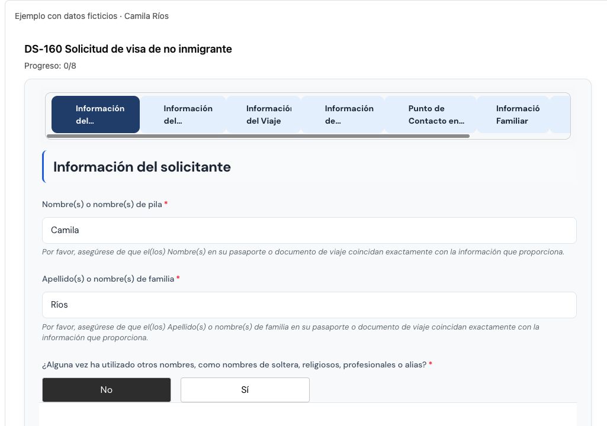Screen dimensions: 607x426
Task: Open the 'Información de...' tab
Action: (x=343, y=115)
